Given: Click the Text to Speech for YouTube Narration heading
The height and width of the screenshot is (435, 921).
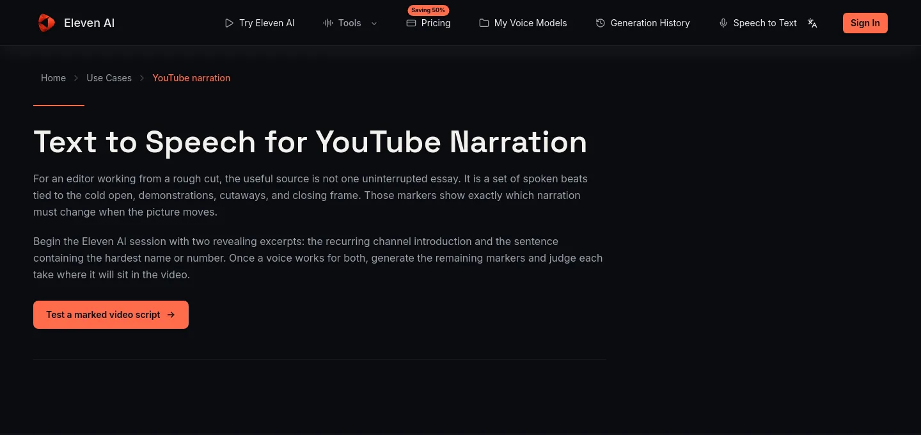Looking at the screenshot, I should [310, 141].
